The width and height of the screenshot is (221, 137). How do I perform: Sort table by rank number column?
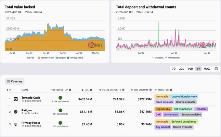[8, 90]
